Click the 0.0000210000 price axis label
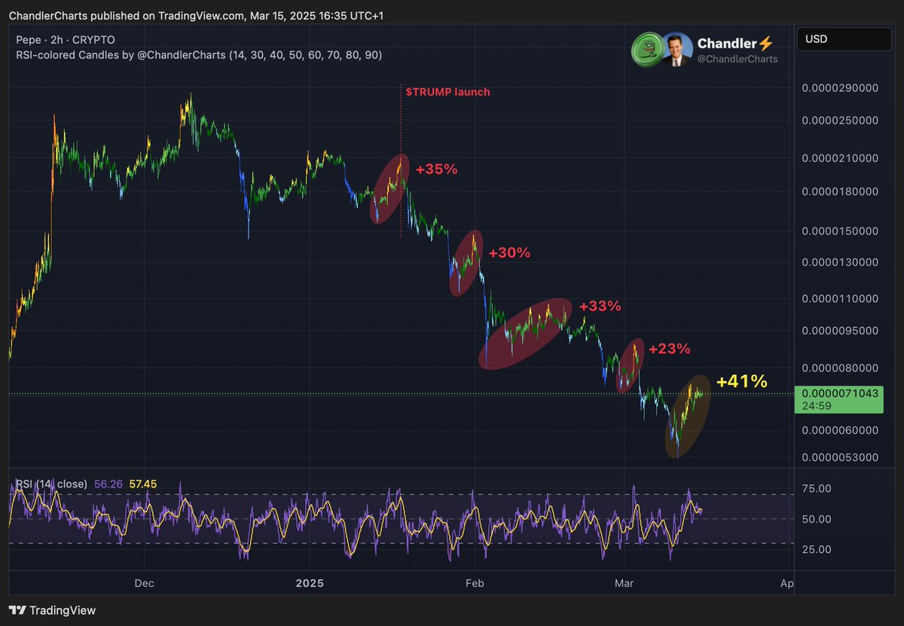 click(840, 159)
